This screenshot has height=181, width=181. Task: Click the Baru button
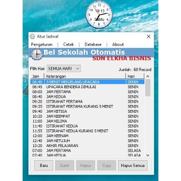point(44,166)
